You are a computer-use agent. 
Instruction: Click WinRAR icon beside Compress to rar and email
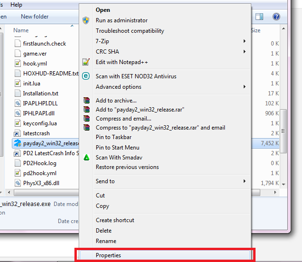point(86,127)
